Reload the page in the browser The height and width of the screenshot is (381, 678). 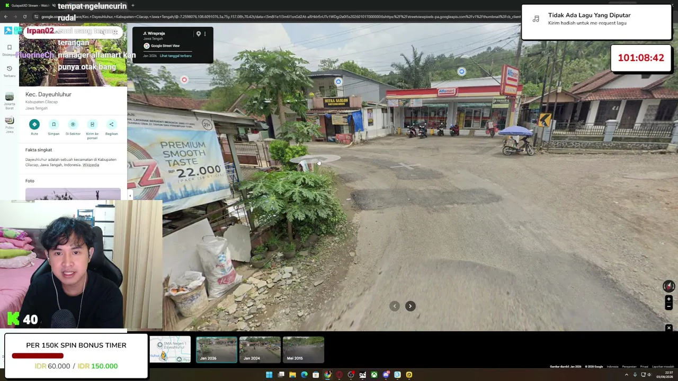point(25,16)
